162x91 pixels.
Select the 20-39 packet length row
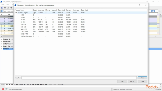[x=81, y=17]
